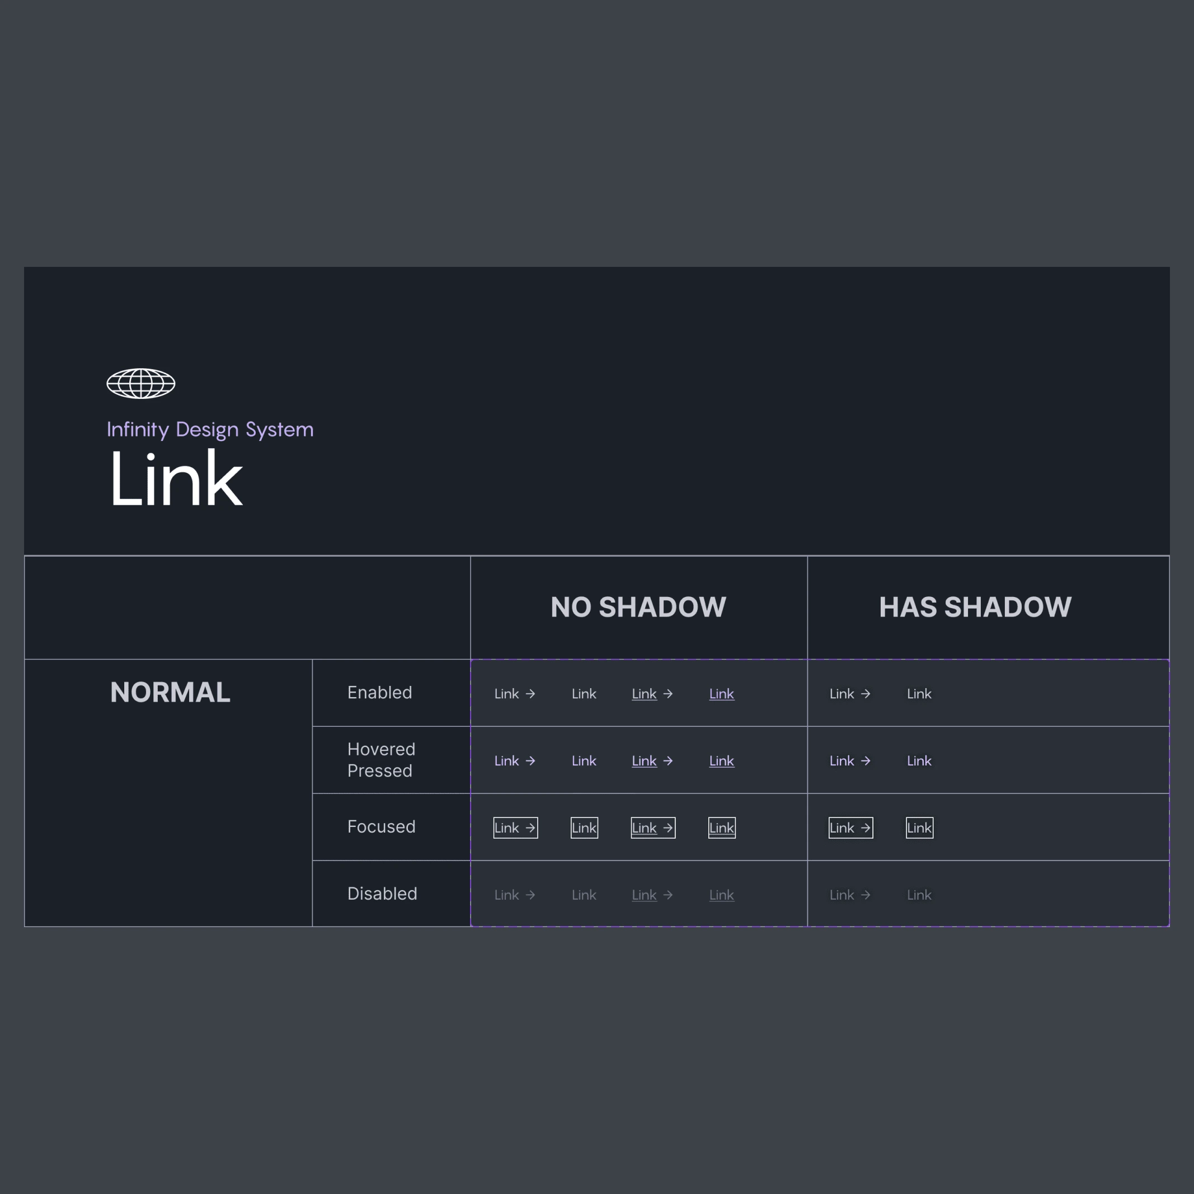Select the HAS SHADOW column header

point(976,607)
